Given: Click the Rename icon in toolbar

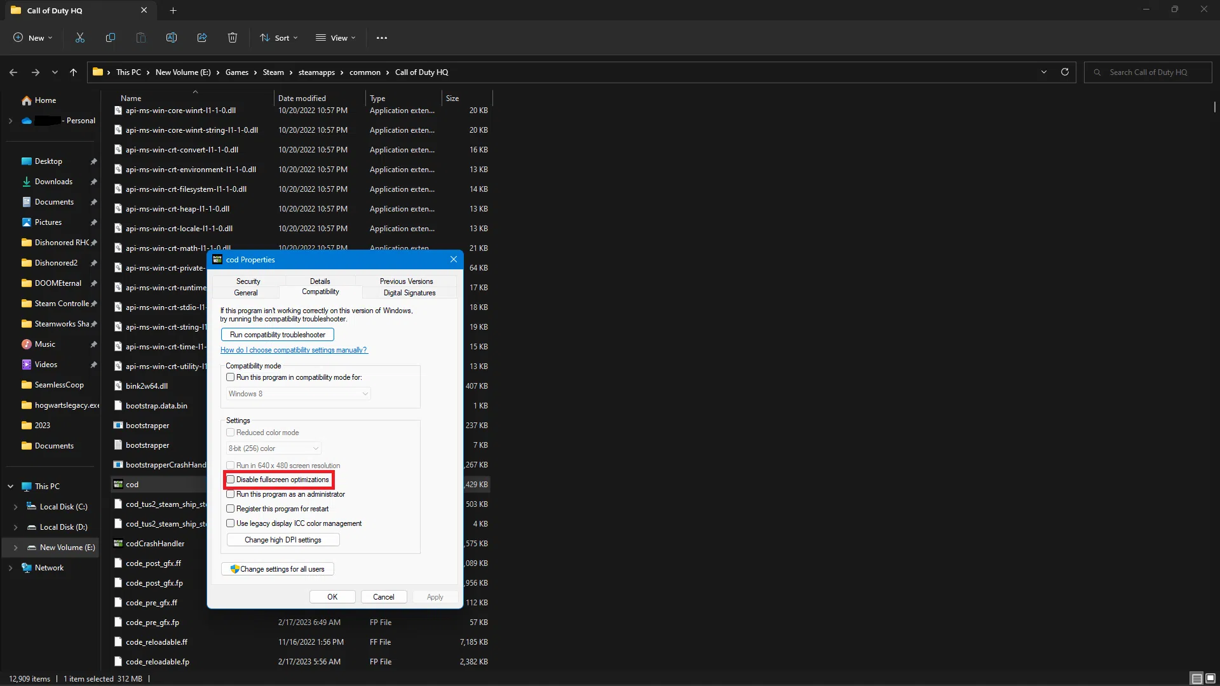Looking at the screenshot, I should pos(172,38).
